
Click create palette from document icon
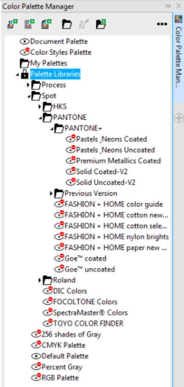(46, 24)
